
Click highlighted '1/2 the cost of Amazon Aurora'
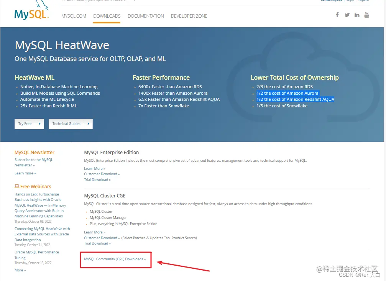point(287,93)
